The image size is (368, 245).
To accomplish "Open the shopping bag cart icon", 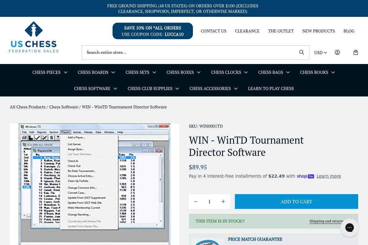I will (x=356, y=52).
